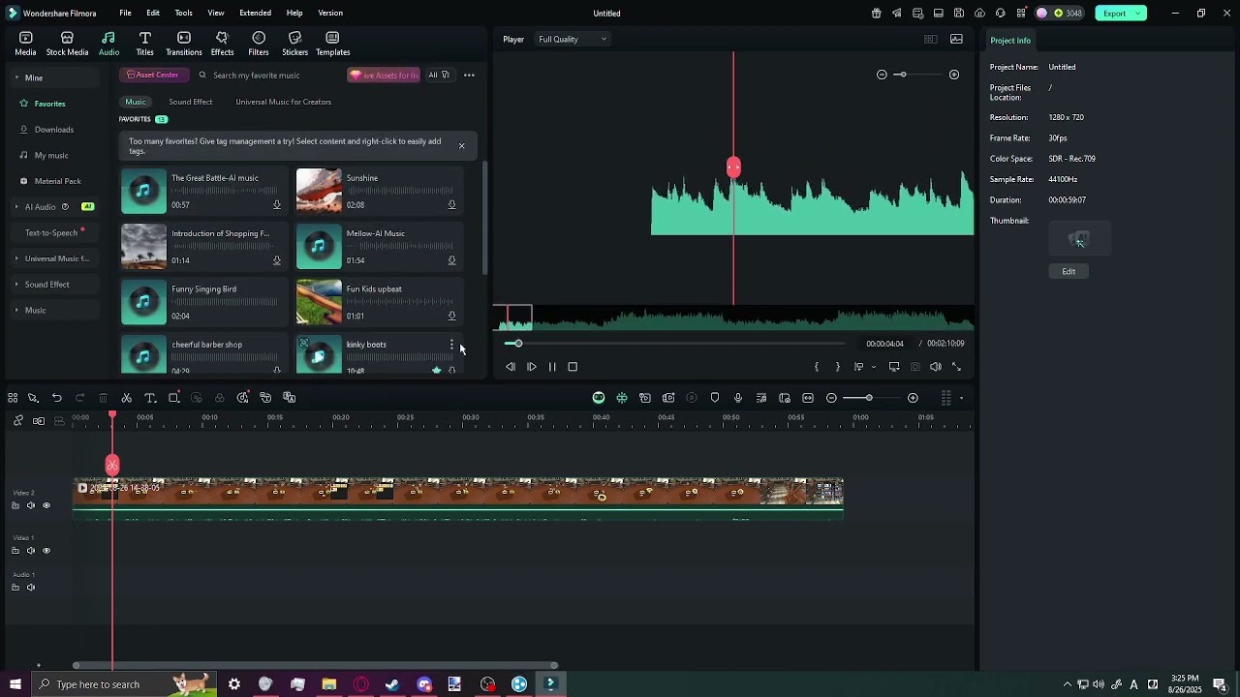
Task: Click the record voiceover microphone icon
Action: click(x=738, y=398)
